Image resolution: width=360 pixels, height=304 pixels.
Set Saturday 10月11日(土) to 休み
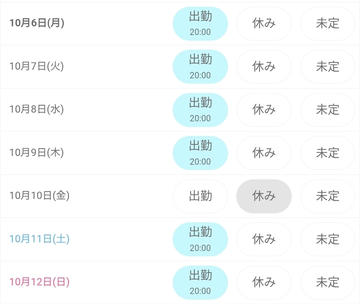click(264, 239)
